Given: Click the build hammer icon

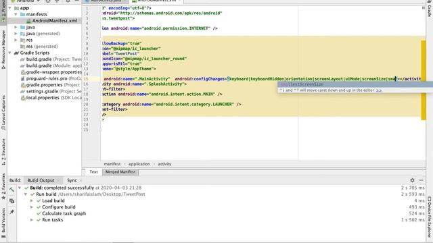Looking at the screenshot, I should pos(12,190).
